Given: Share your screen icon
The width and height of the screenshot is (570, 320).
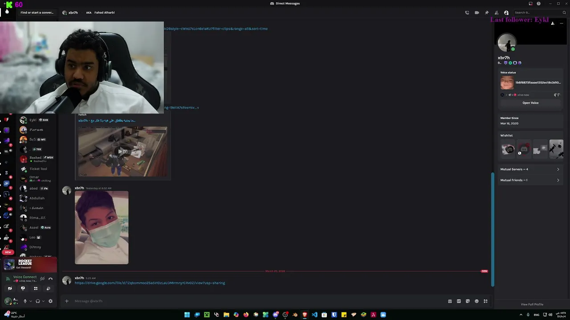Looking at the screenshot, I should tap(23, 288).
